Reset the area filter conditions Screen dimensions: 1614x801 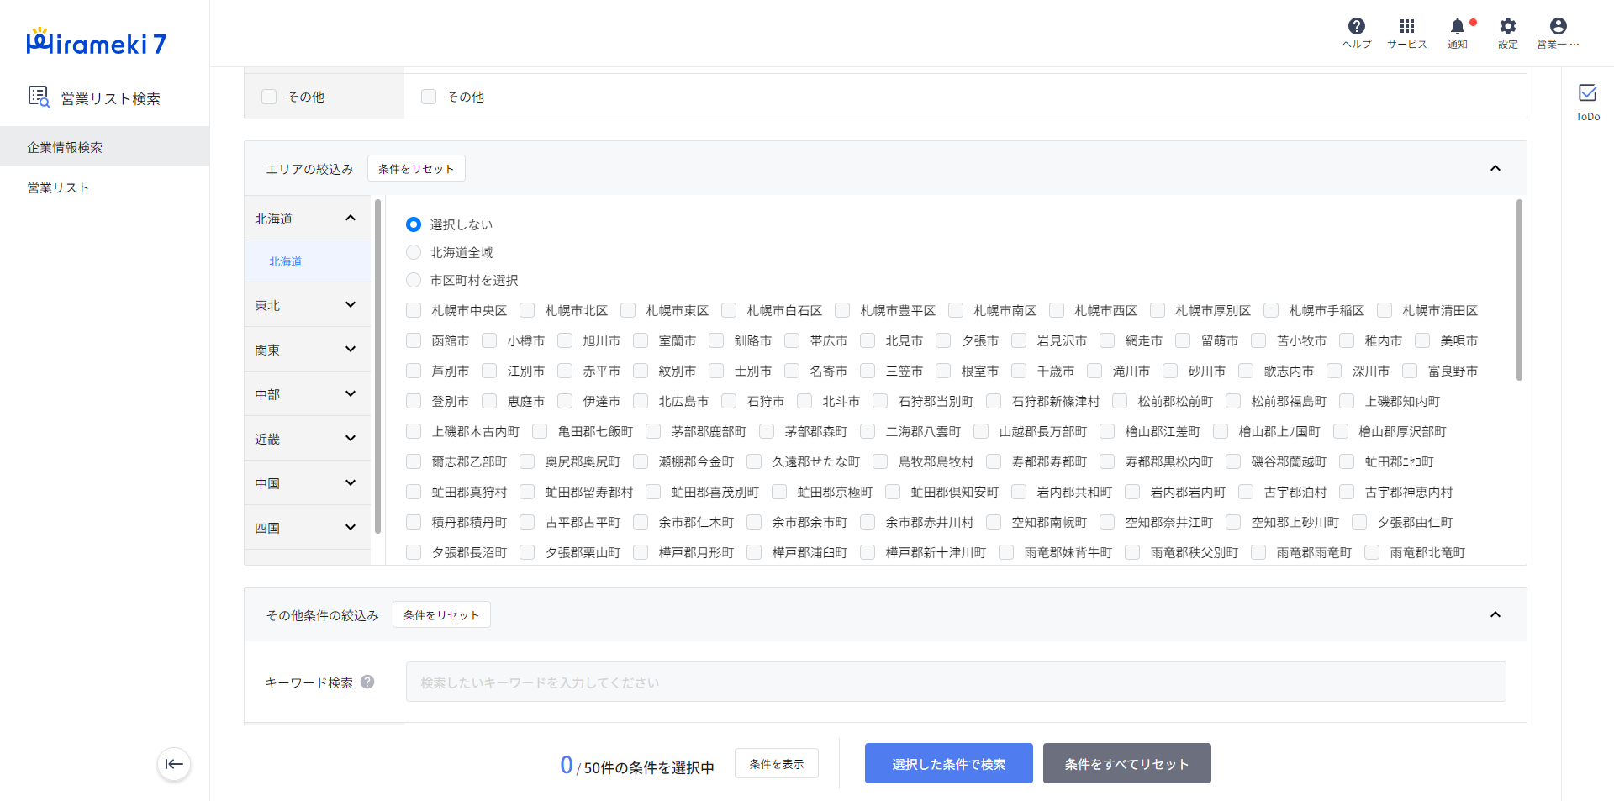pyautogui.click(x=416, y=168)
